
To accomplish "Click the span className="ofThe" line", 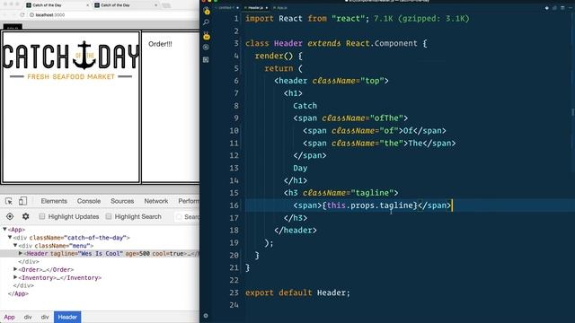I will (x=350, y=118).
